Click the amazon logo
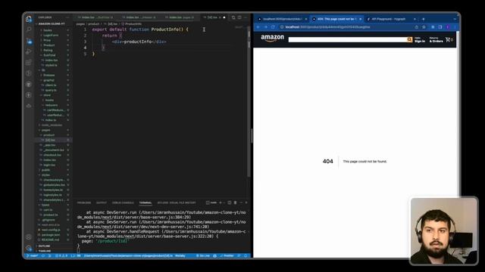The image size is (485, 272). tap(272, 39)
